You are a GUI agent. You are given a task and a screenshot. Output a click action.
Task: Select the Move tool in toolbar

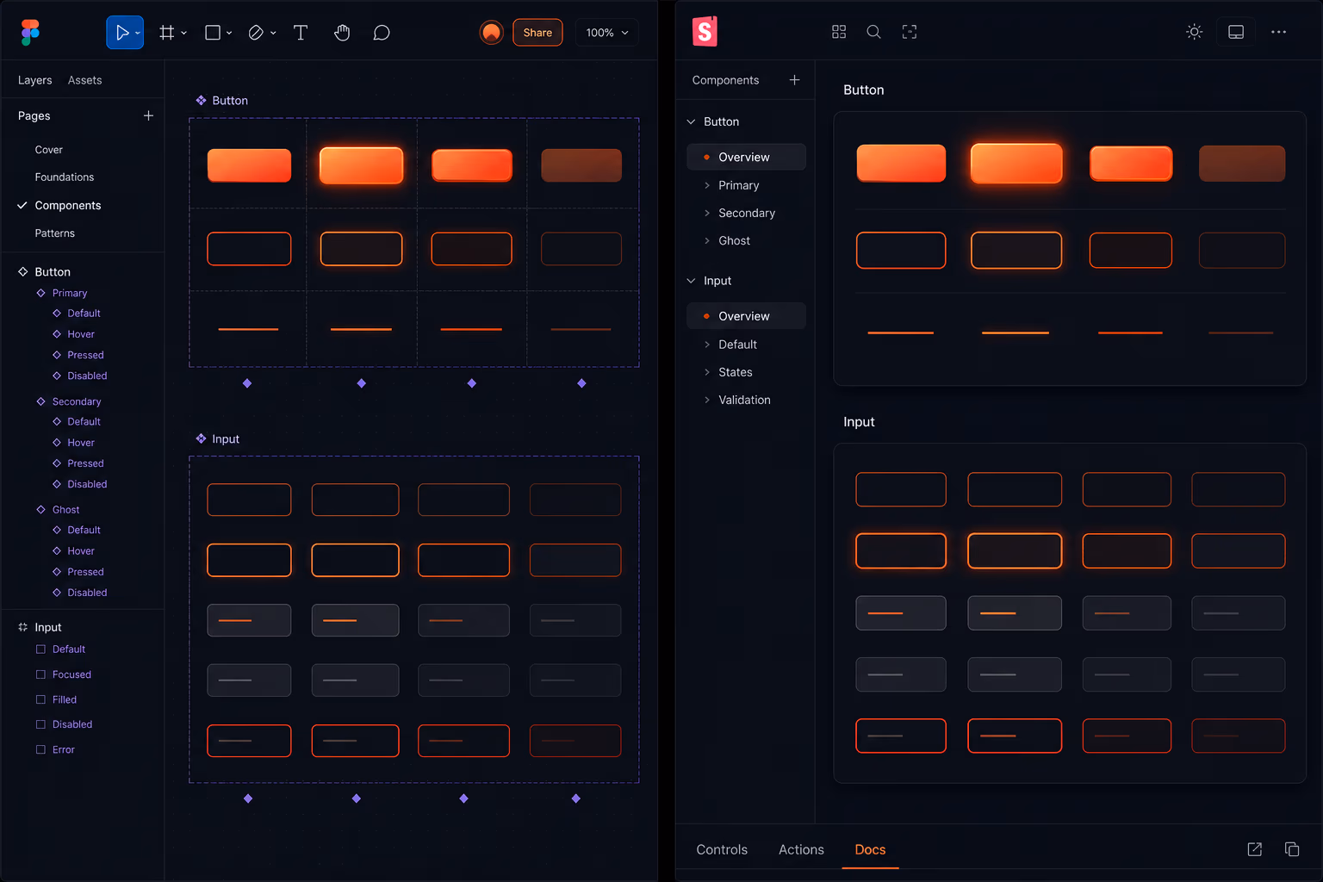click(x=124, y=33)
